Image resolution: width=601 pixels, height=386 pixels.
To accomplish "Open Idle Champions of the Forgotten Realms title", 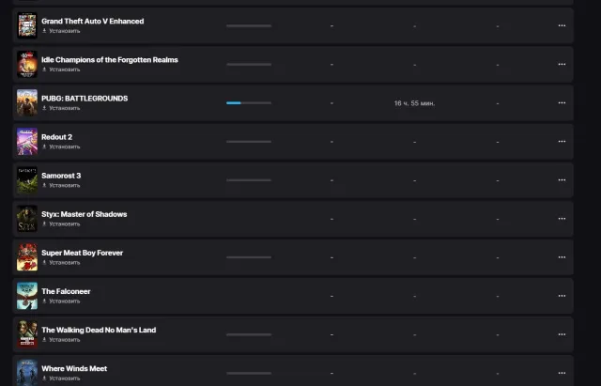I will (110, 60).
